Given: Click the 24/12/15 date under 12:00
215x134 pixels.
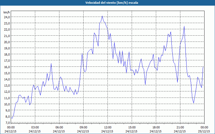Looking at the screenshot, I should 107,131.
